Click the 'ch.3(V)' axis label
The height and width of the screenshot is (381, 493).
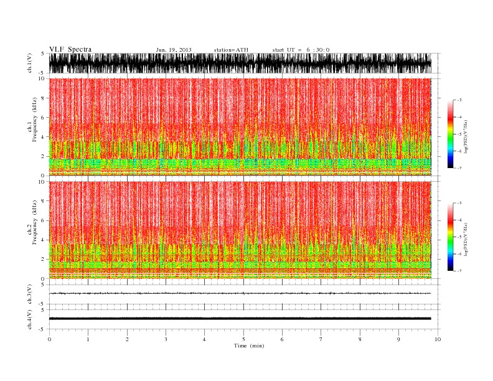pos(30,294)
